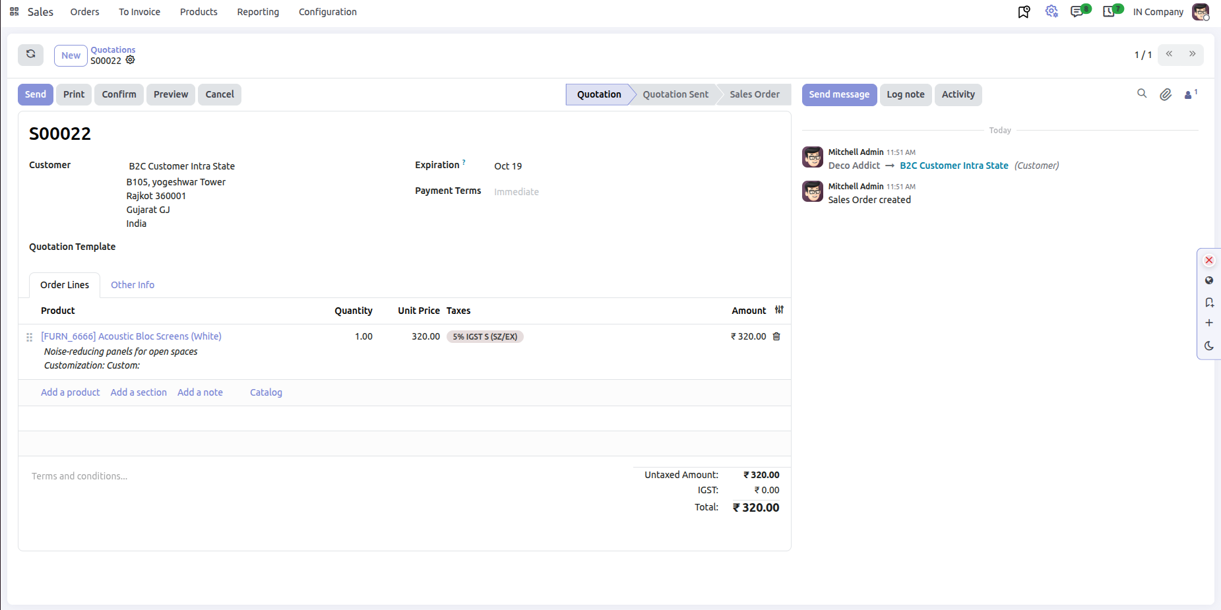Open the apps grid home menu icon
The width and height of the screenshot is (1221, 610).
(15, 12)
